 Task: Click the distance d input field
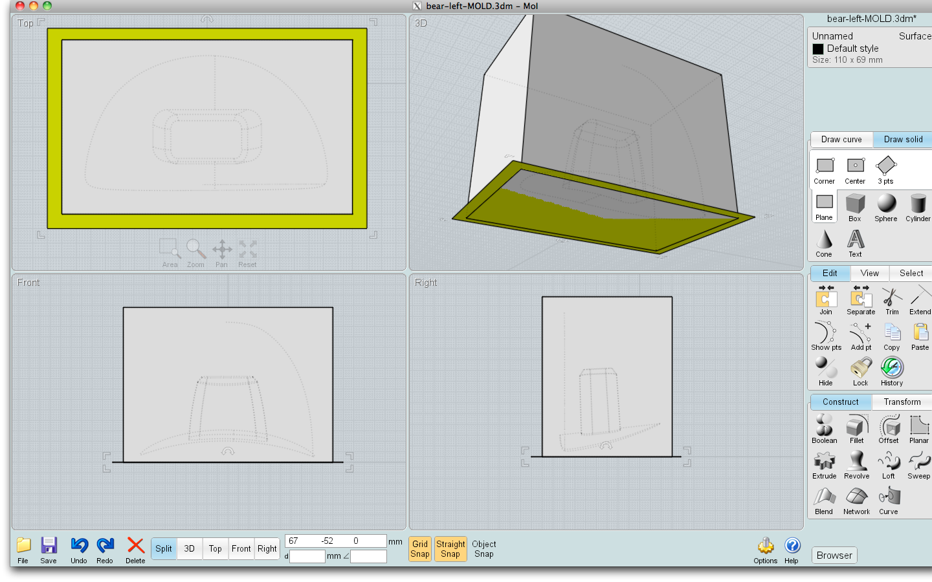[x=307, y=556]
